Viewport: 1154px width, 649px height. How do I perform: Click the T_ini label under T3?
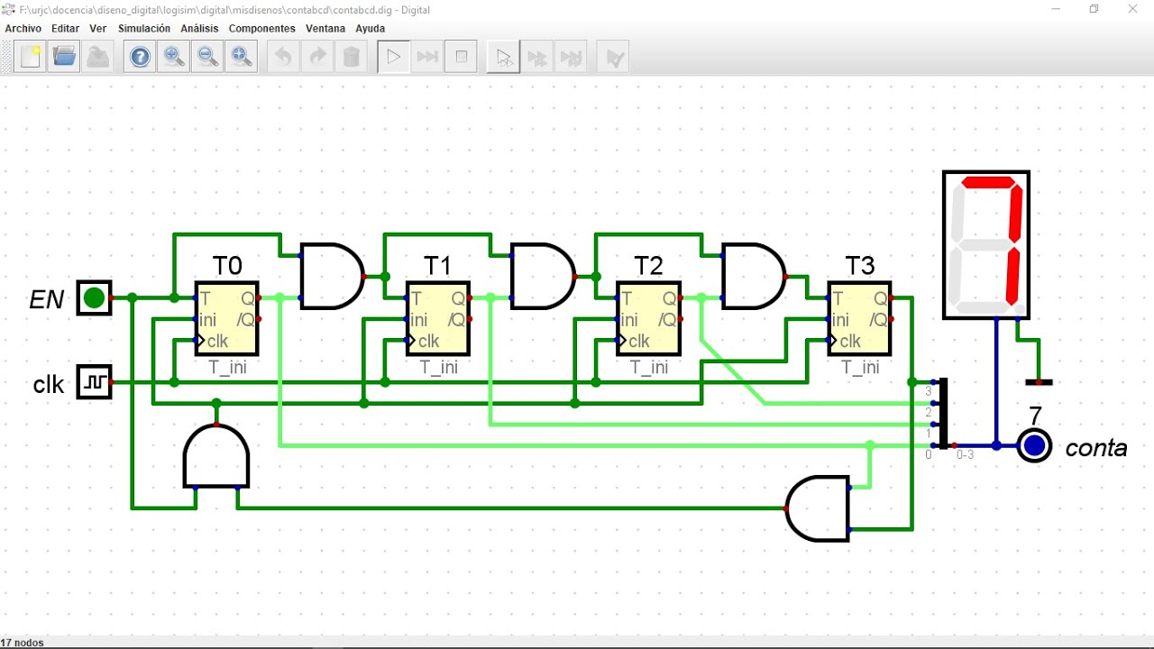pyautogui.click(x=860, y=368)
